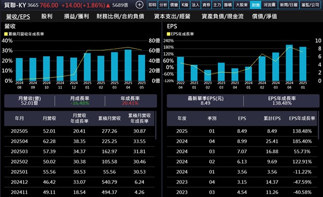This screenshot has width=323, height=197.
Task: Click the 月營收 column header
Action: (49, 119)
